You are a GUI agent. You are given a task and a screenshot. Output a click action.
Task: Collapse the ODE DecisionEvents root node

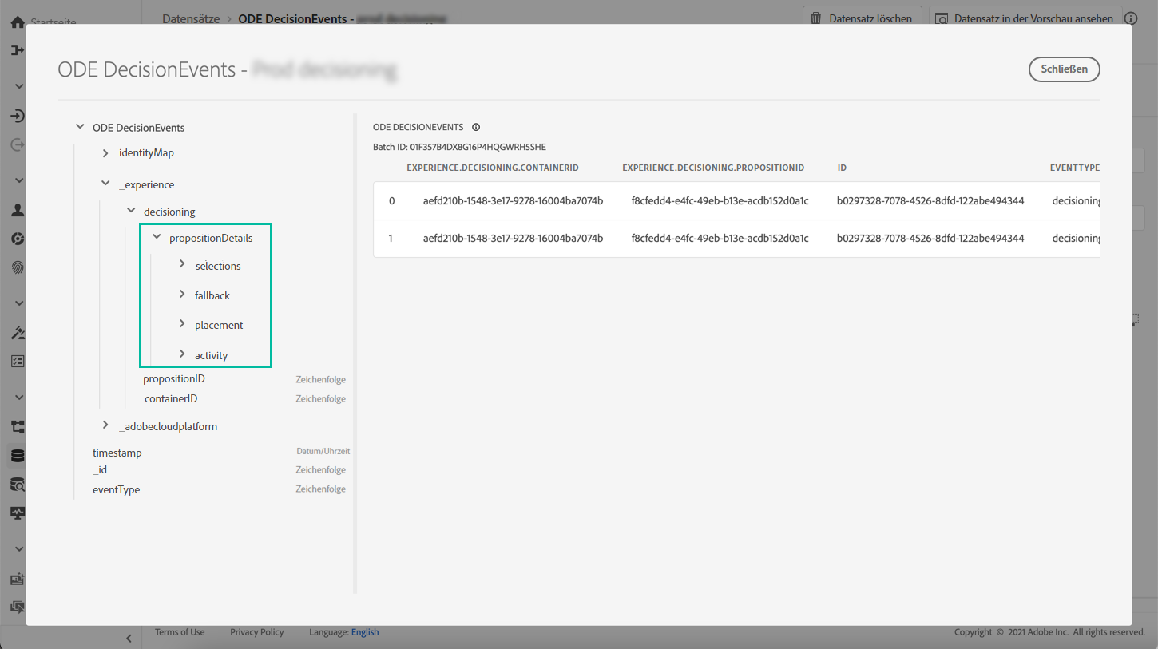(80, 127)
